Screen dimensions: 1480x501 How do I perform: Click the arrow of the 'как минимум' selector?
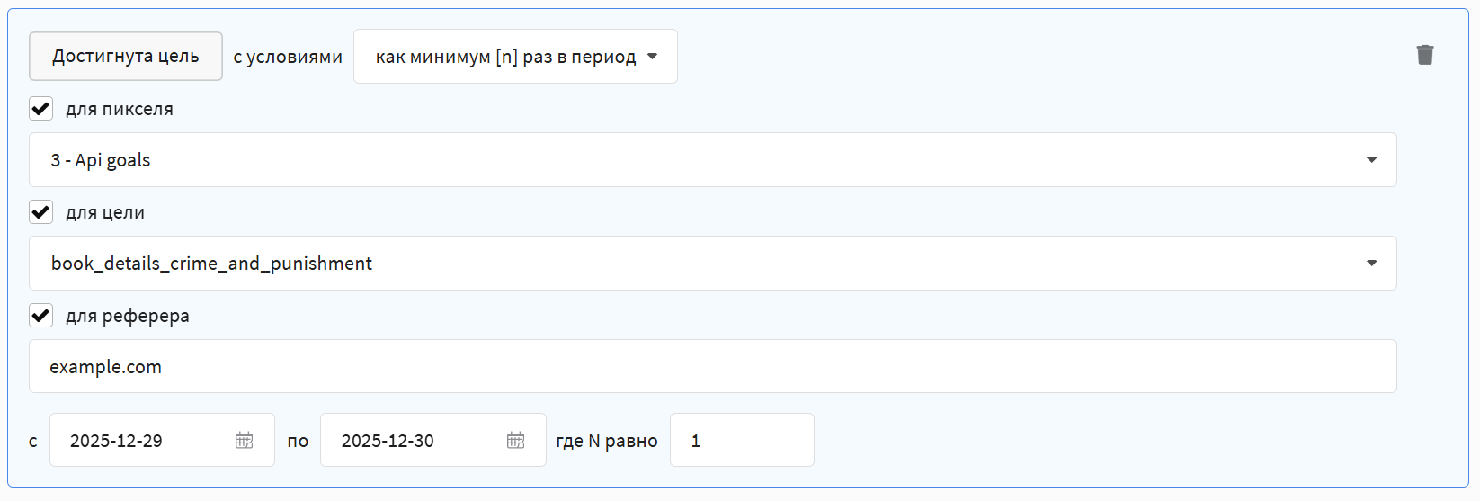[x=653, y=57]
